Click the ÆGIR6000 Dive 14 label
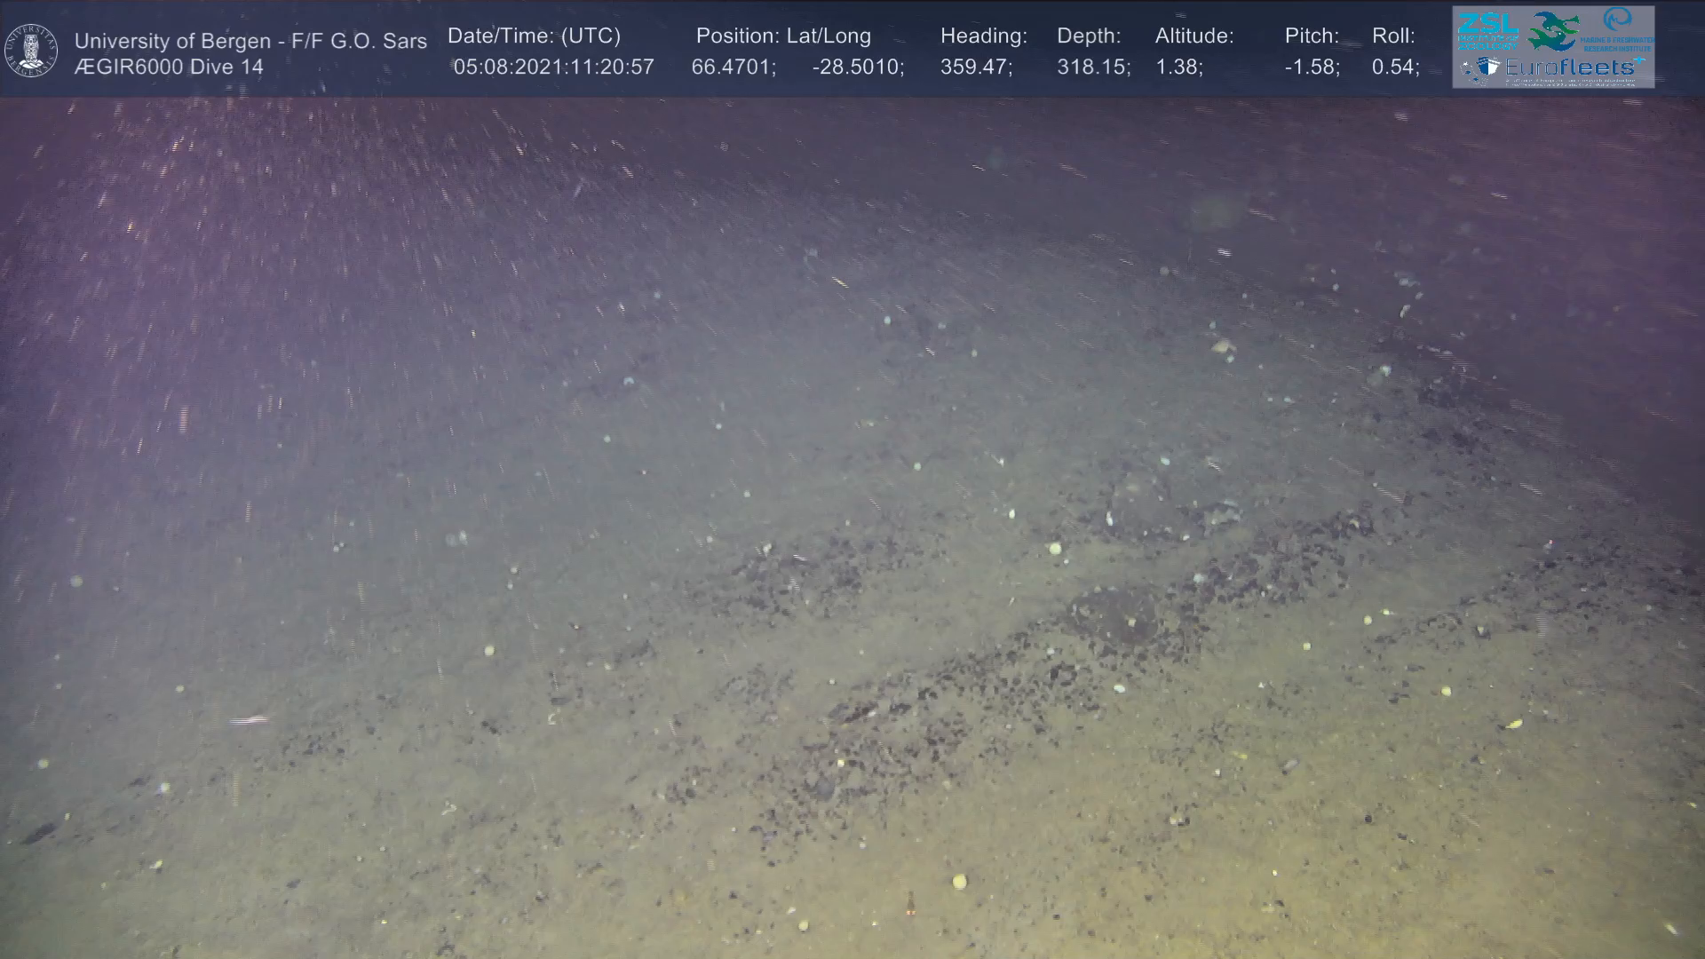Viewport: 1705px width, 959px height. (169, 67)
